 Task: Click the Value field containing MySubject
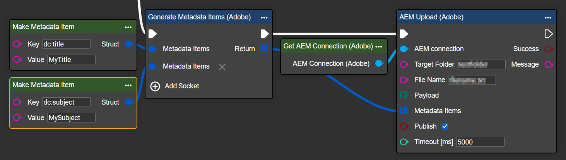(x=71, y=117)
